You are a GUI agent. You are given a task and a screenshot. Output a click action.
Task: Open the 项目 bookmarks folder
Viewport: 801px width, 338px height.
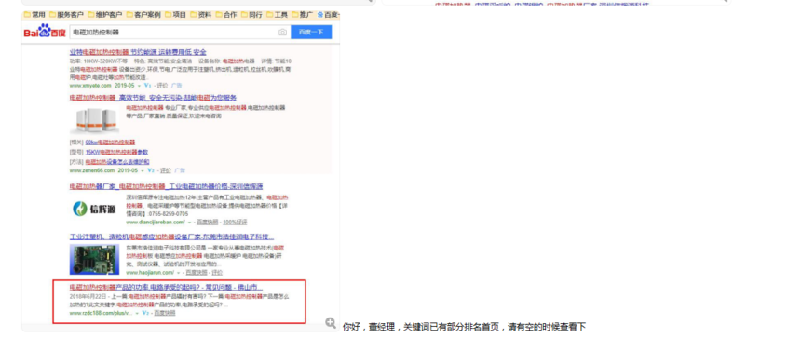click(x=175, y=15)
